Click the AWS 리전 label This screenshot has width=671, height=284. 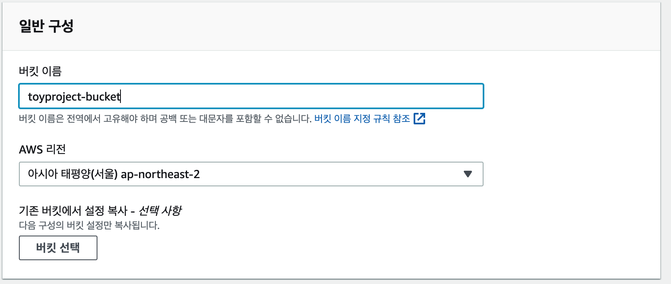click(x=42, y=149)
